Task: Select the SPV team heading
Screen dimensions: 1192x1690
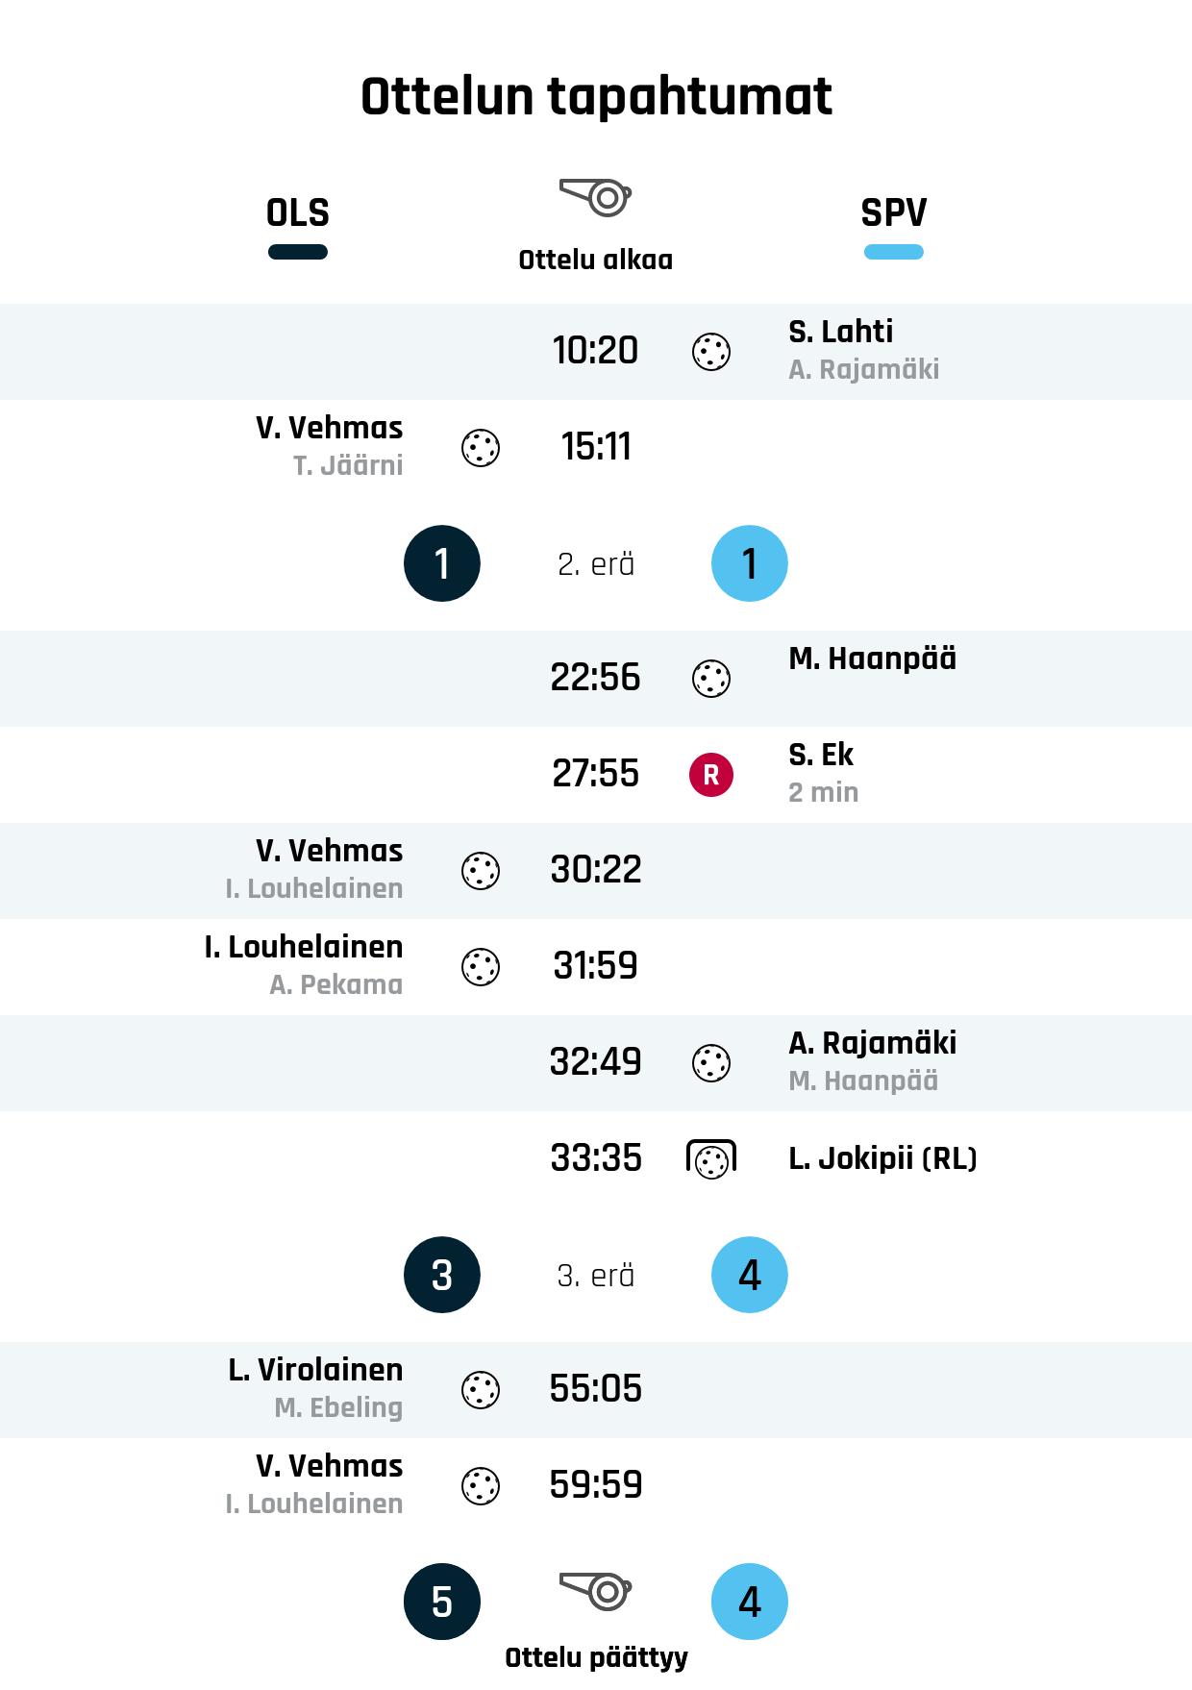Action: (894, 212)
